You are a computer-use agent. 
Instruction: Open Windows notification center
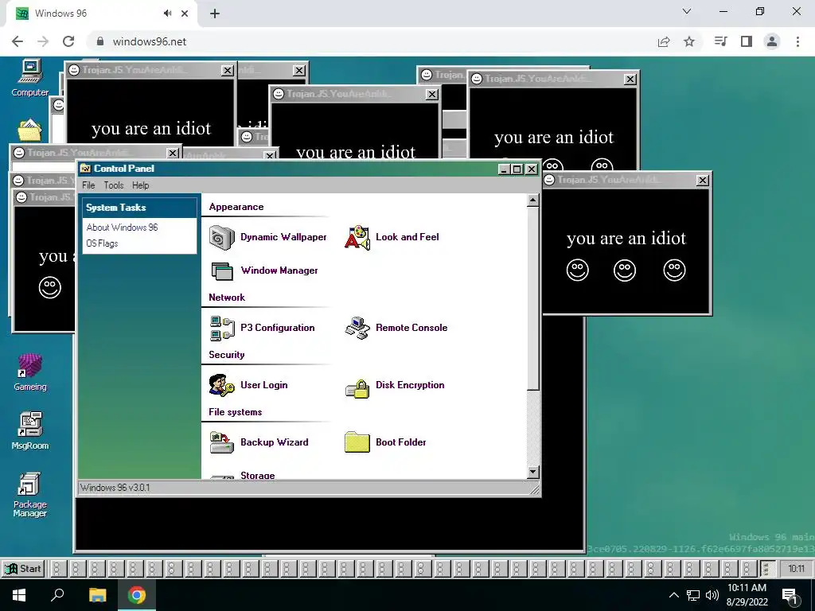coord(790,596)
